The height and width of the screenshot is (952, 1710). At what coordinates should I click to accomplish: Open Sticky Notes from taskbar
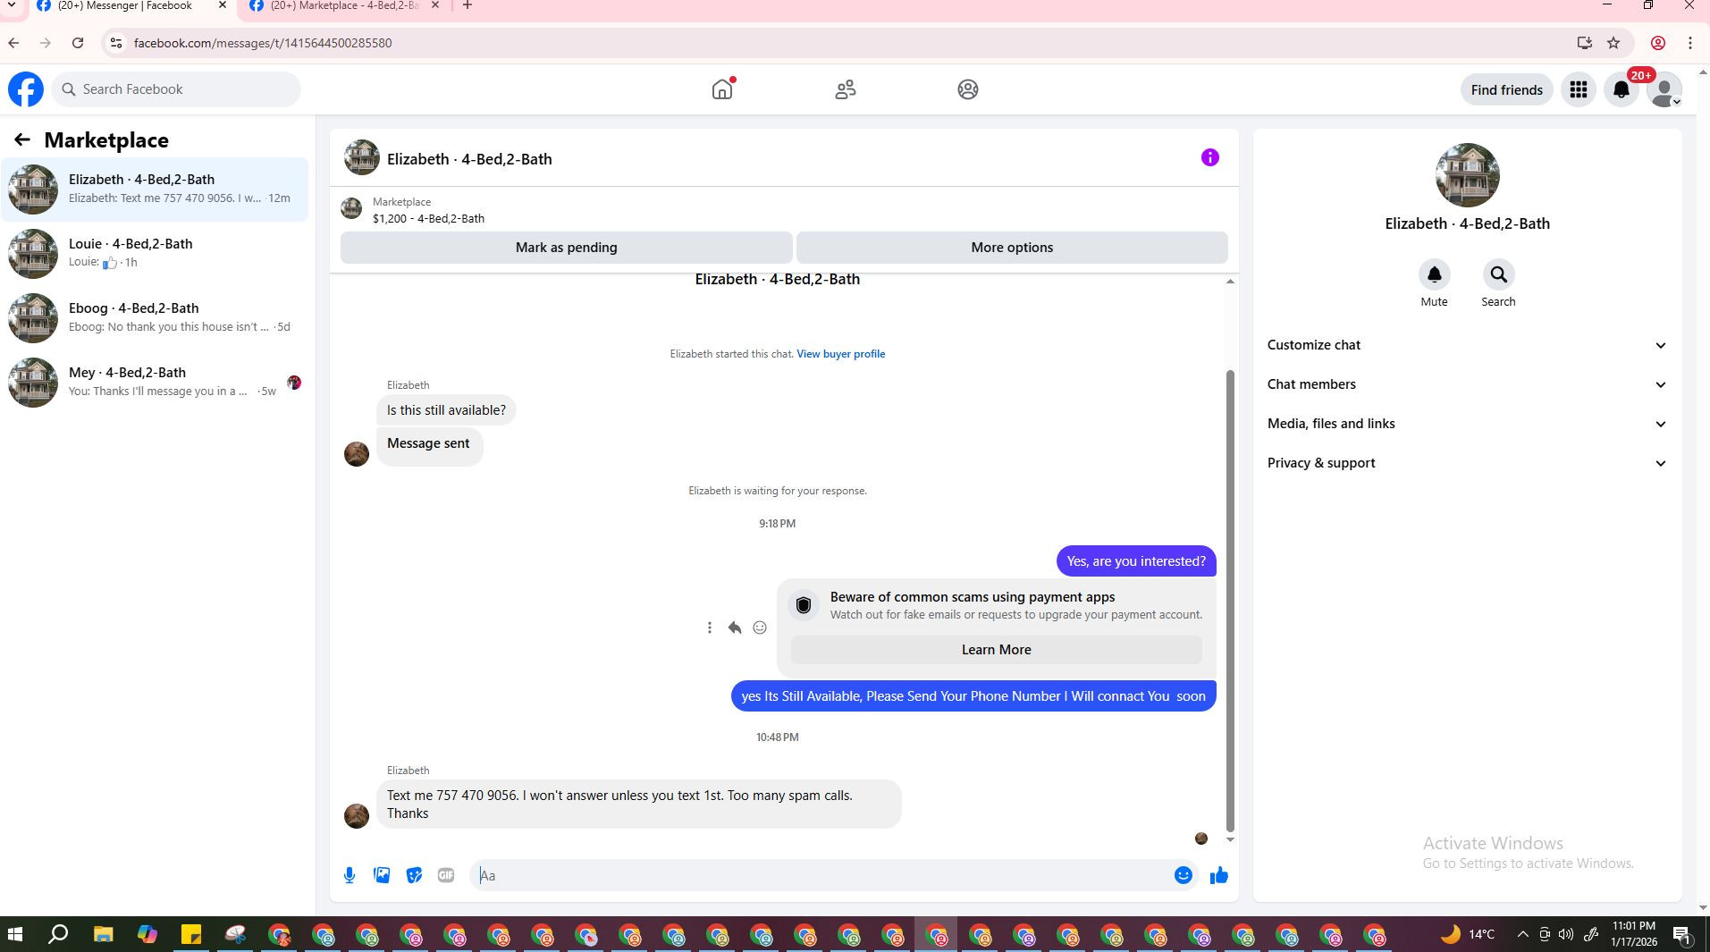click(191, 935)
